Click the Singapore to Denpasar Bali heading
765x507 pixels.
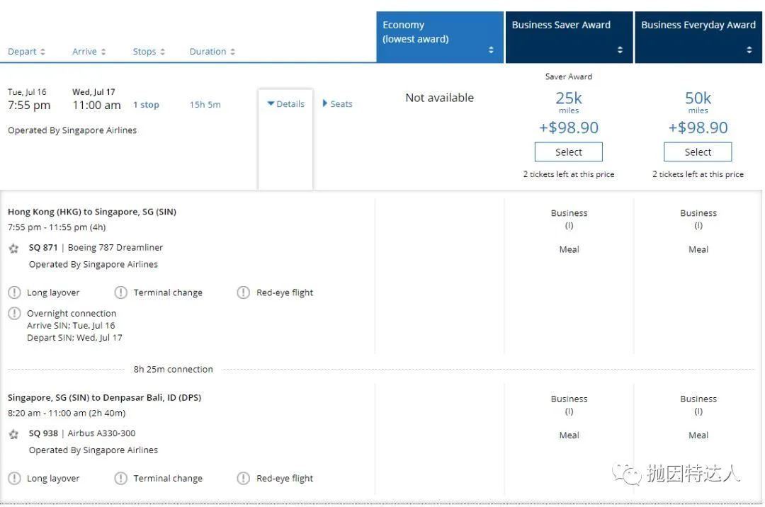[104, 397]
